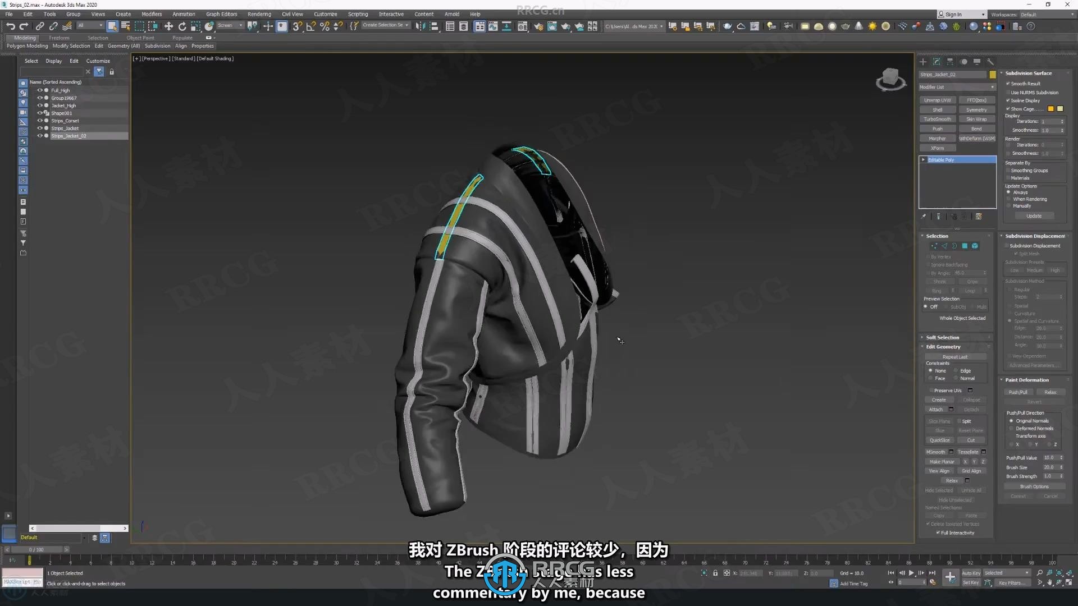Click the Redo arrow in main toolbar
1078x606 pixels.
click(24, 26)
